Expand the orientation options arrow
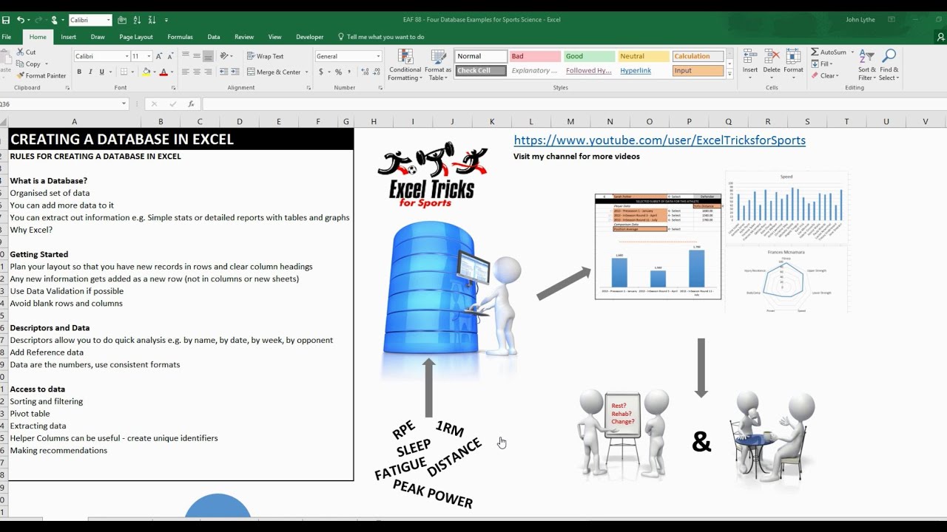The image size is (947, 532). (232, 56)
